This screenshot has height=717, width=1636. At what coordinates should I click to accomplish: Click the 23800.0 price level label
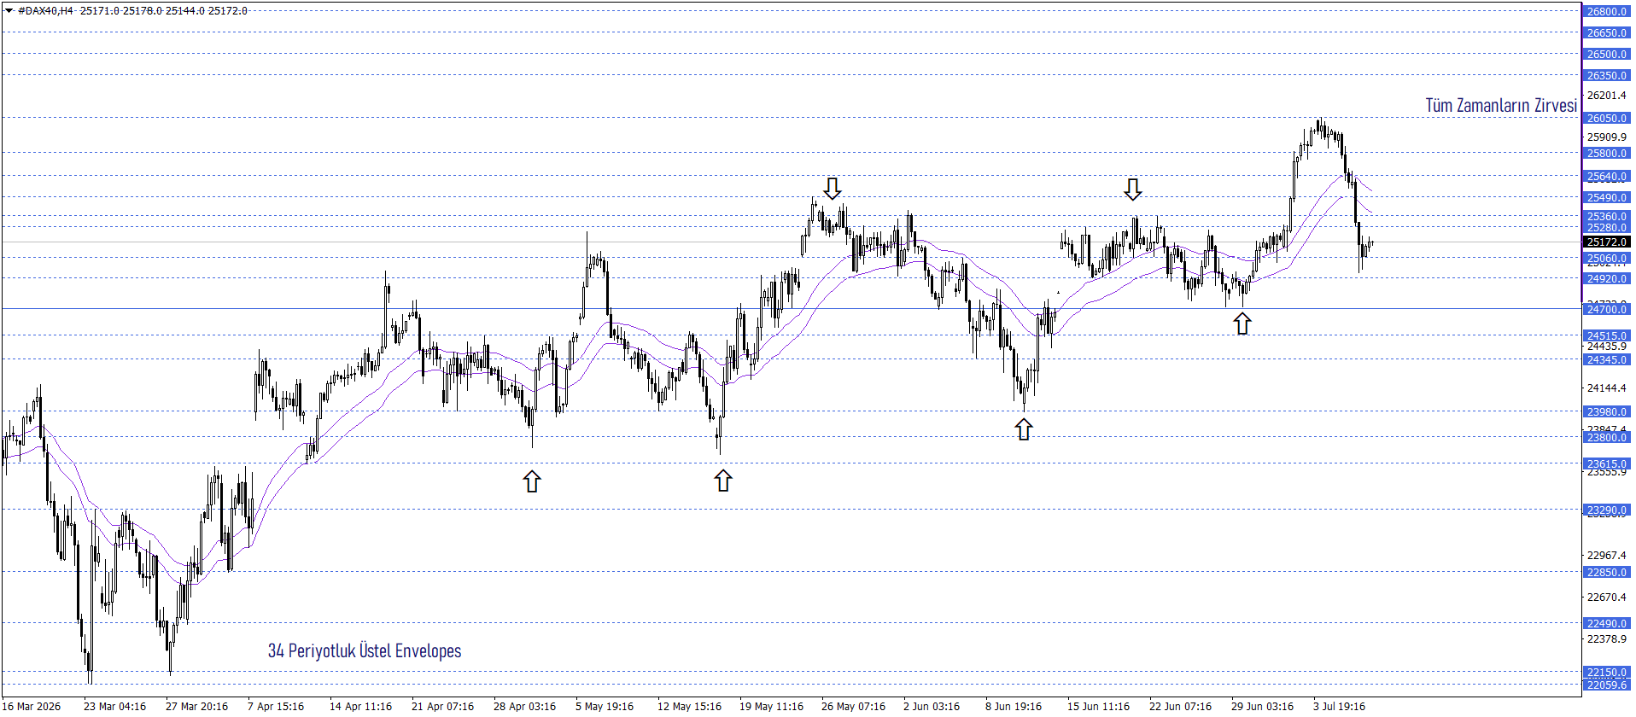pyautogui.click(x=1606, y=438)
